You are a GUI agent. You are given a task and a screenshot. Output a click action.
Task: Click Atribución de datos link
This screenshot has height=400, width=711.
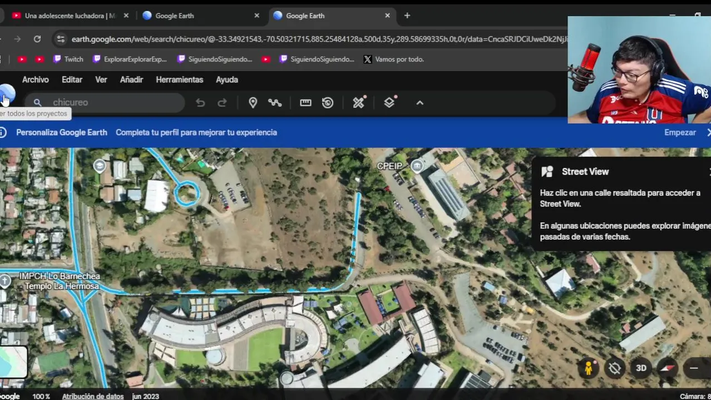tap(92, 396)
